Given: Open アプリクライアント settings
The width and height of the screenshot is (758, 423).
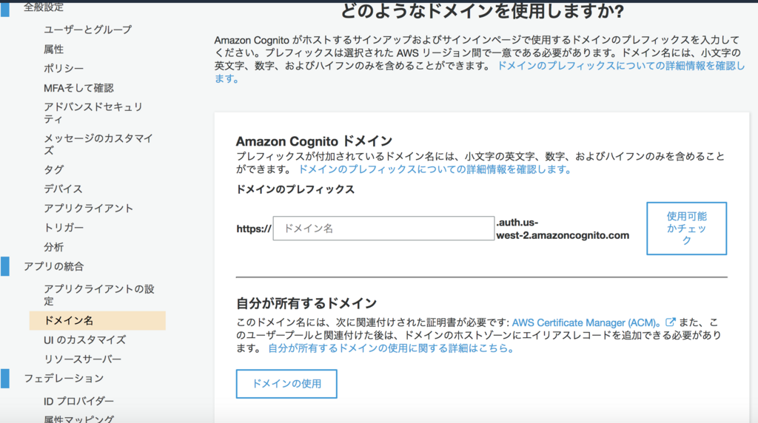Looking at the screenshot, I should (89, 208).
